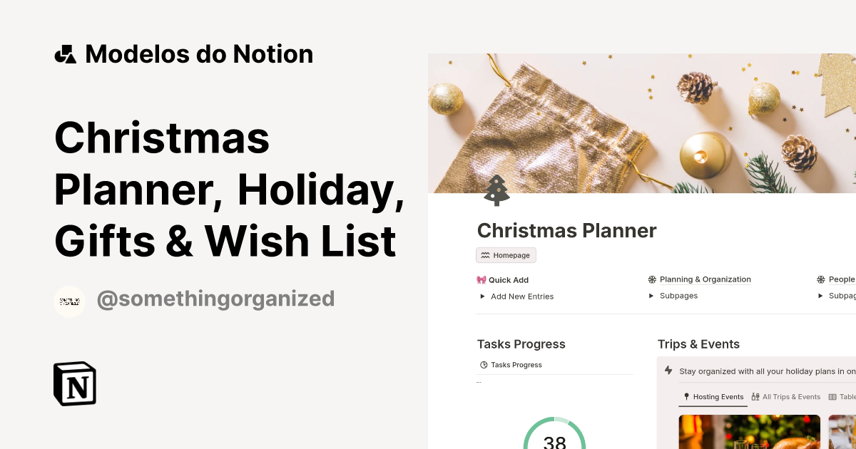Open the Planning & Organization link
Image resolution: width=856 pixels, height=449 pixels.
[705, 279]
